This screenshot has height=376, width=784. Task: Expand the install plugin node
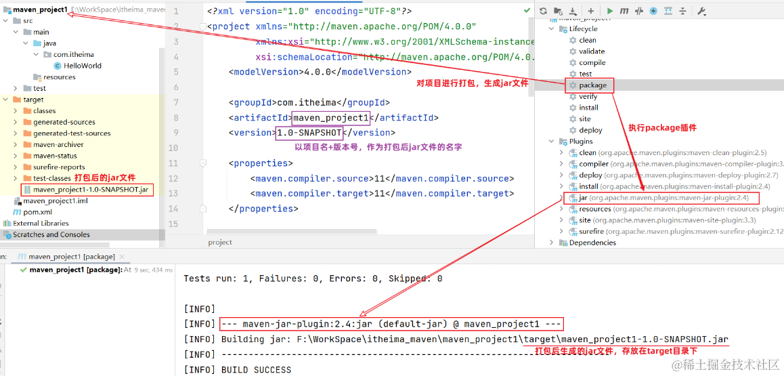[x=562, y=186]
